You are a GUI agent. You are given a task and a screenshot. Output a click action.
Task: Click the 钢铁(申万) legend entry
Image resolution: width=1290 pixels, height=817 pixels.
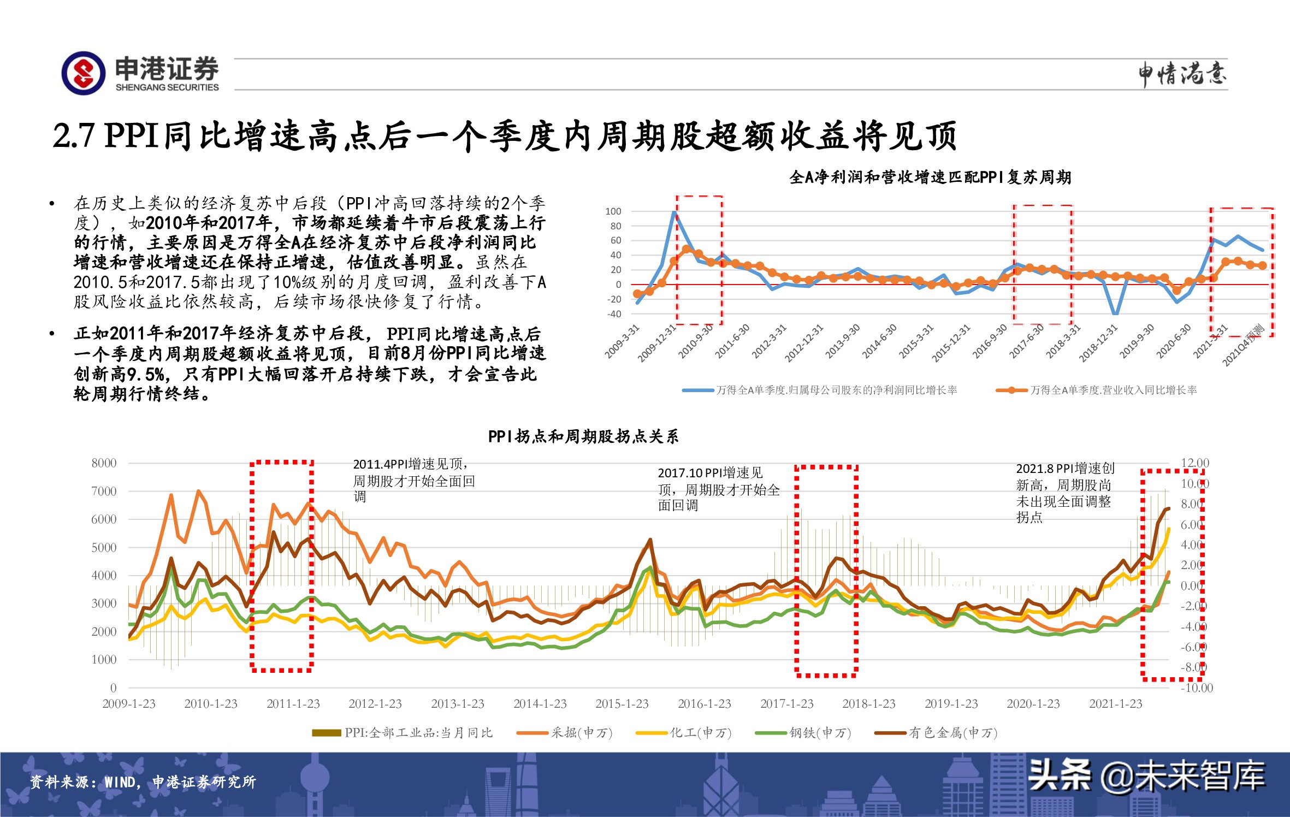pos(803,733)
